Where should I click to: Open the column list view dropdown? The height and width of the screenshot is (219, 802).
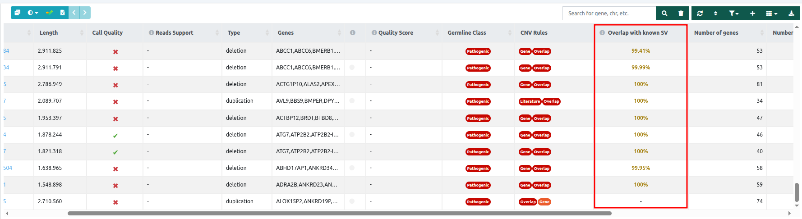pyautogui.click(x=771, y=14)
